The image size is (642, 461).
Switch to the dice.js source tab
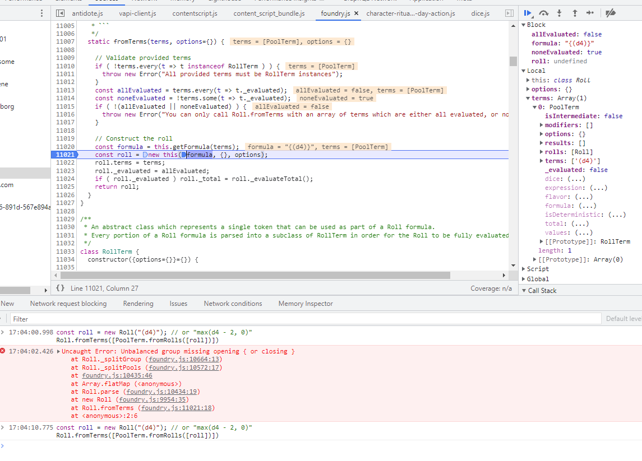tap(481, 13)
